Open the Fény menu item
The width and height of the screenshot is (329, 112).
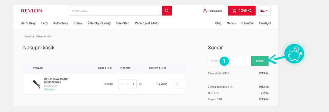click(x=45, y=23)
